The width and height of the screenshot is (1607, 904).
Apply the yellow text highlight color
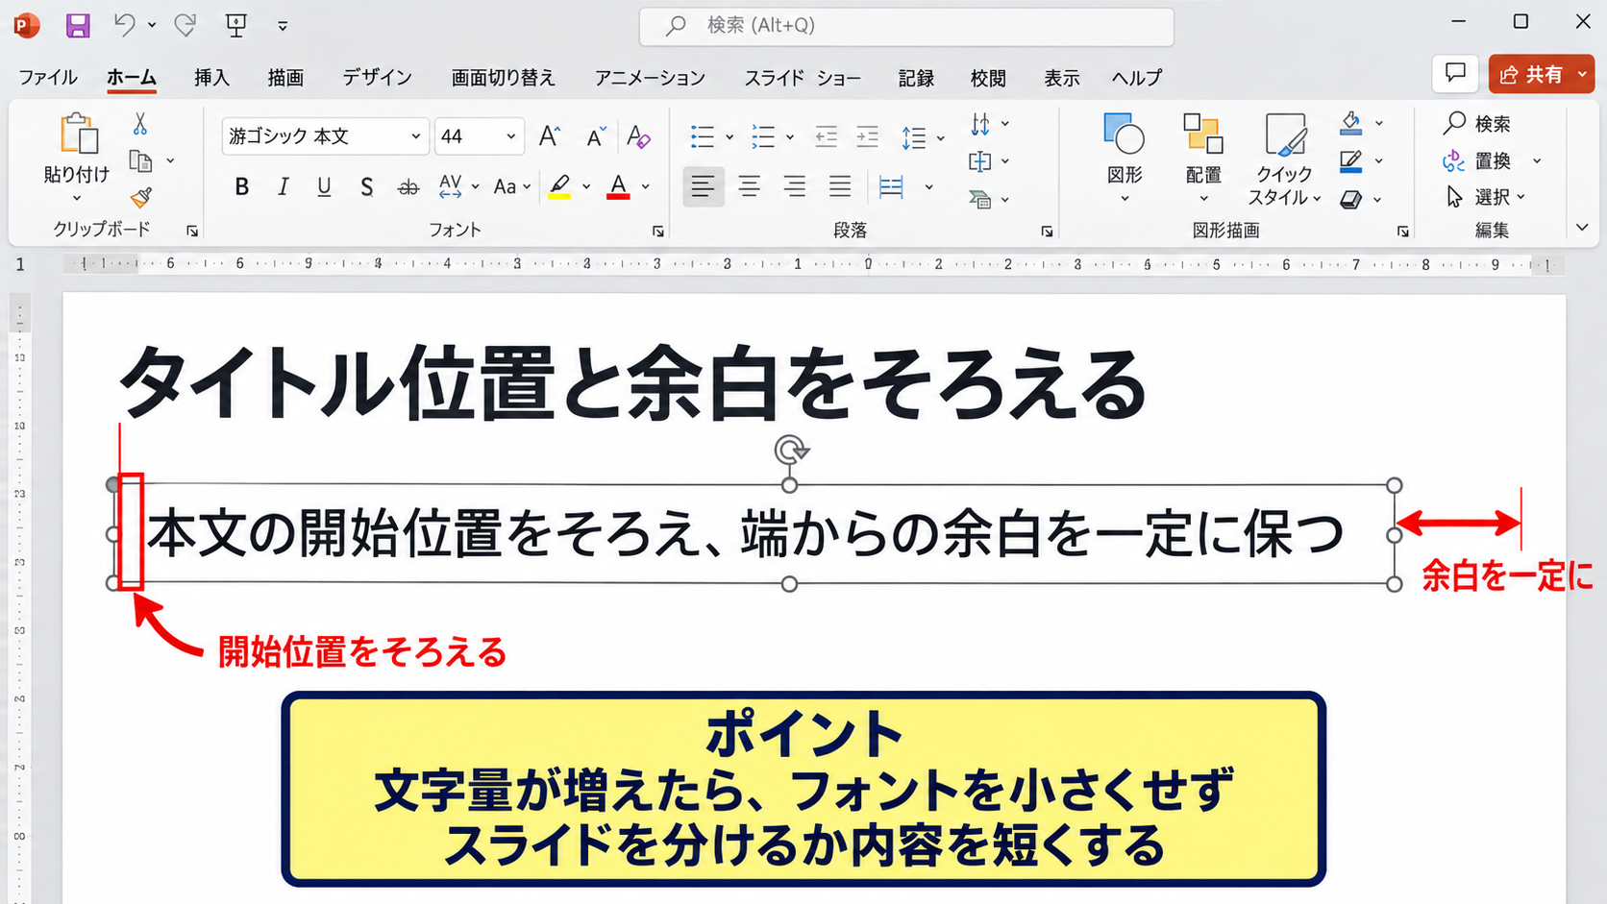(559, 186)
